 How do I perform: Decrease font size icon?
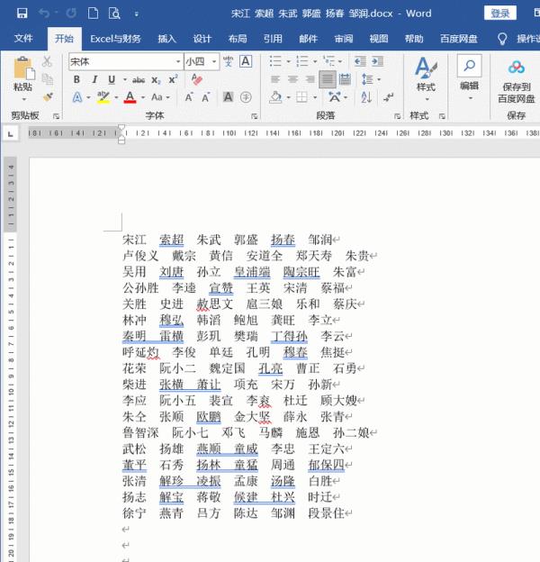click(206, 97)
